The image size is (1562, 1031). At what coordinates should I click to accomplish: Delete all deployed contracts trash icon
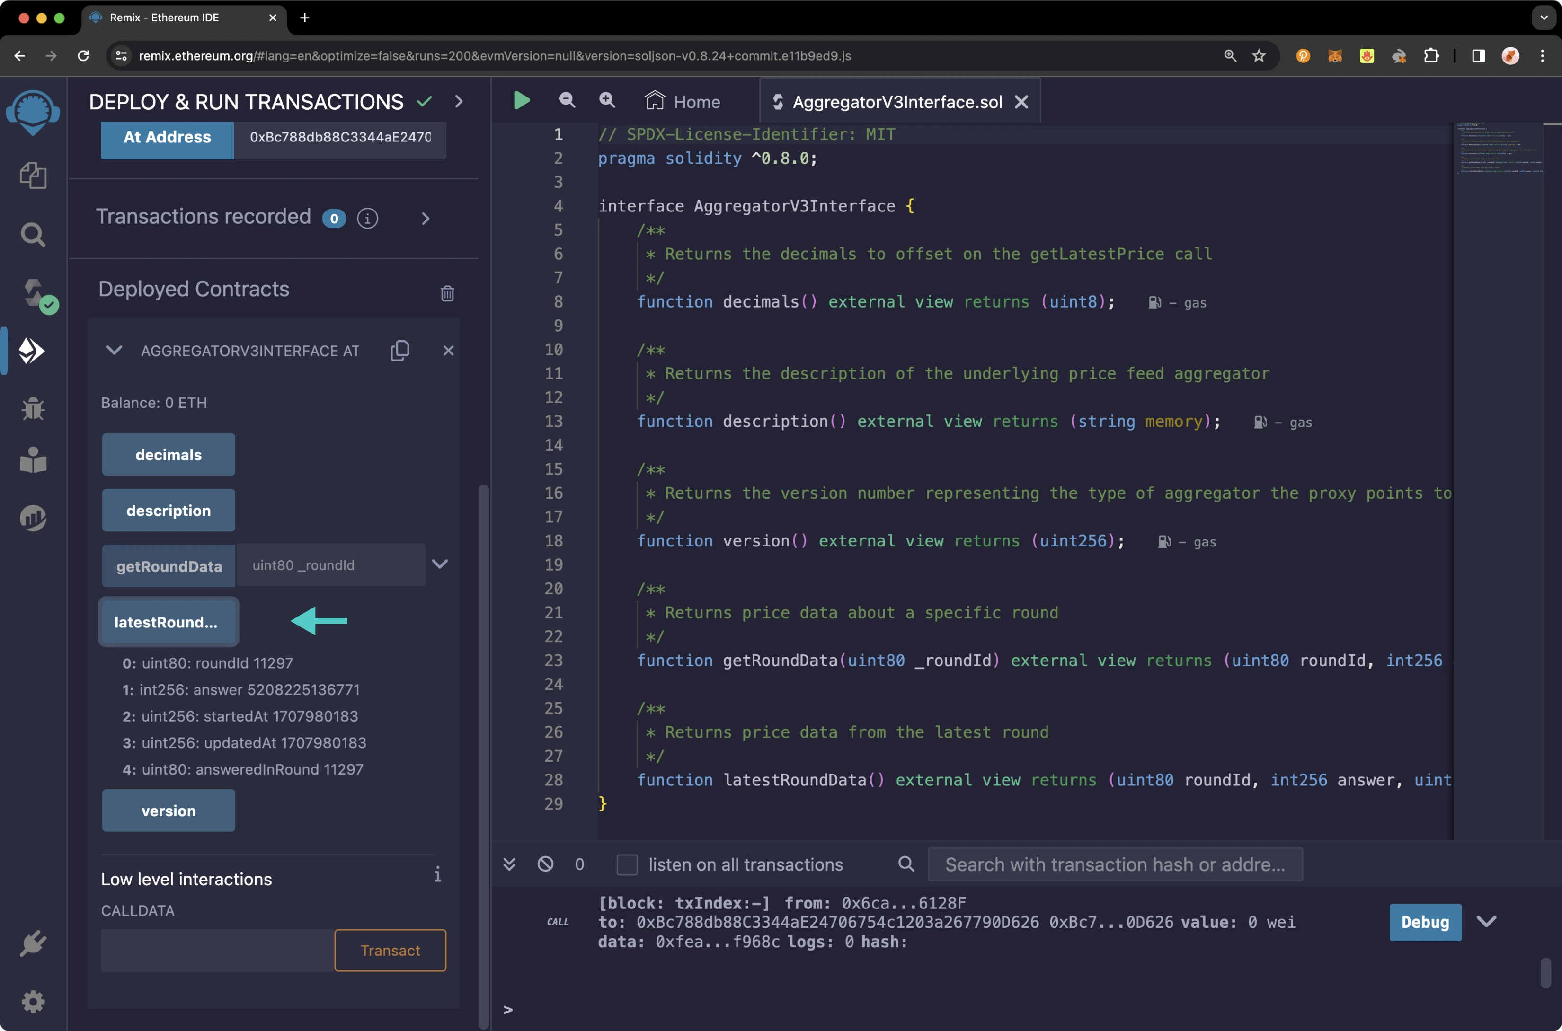(447, 293)
